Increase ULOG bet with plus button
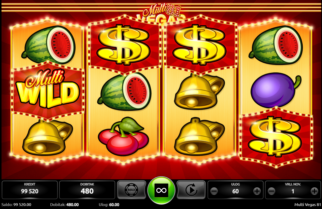Image resolution: width=322 pixels, height=209 pixels. coord(257,191)
